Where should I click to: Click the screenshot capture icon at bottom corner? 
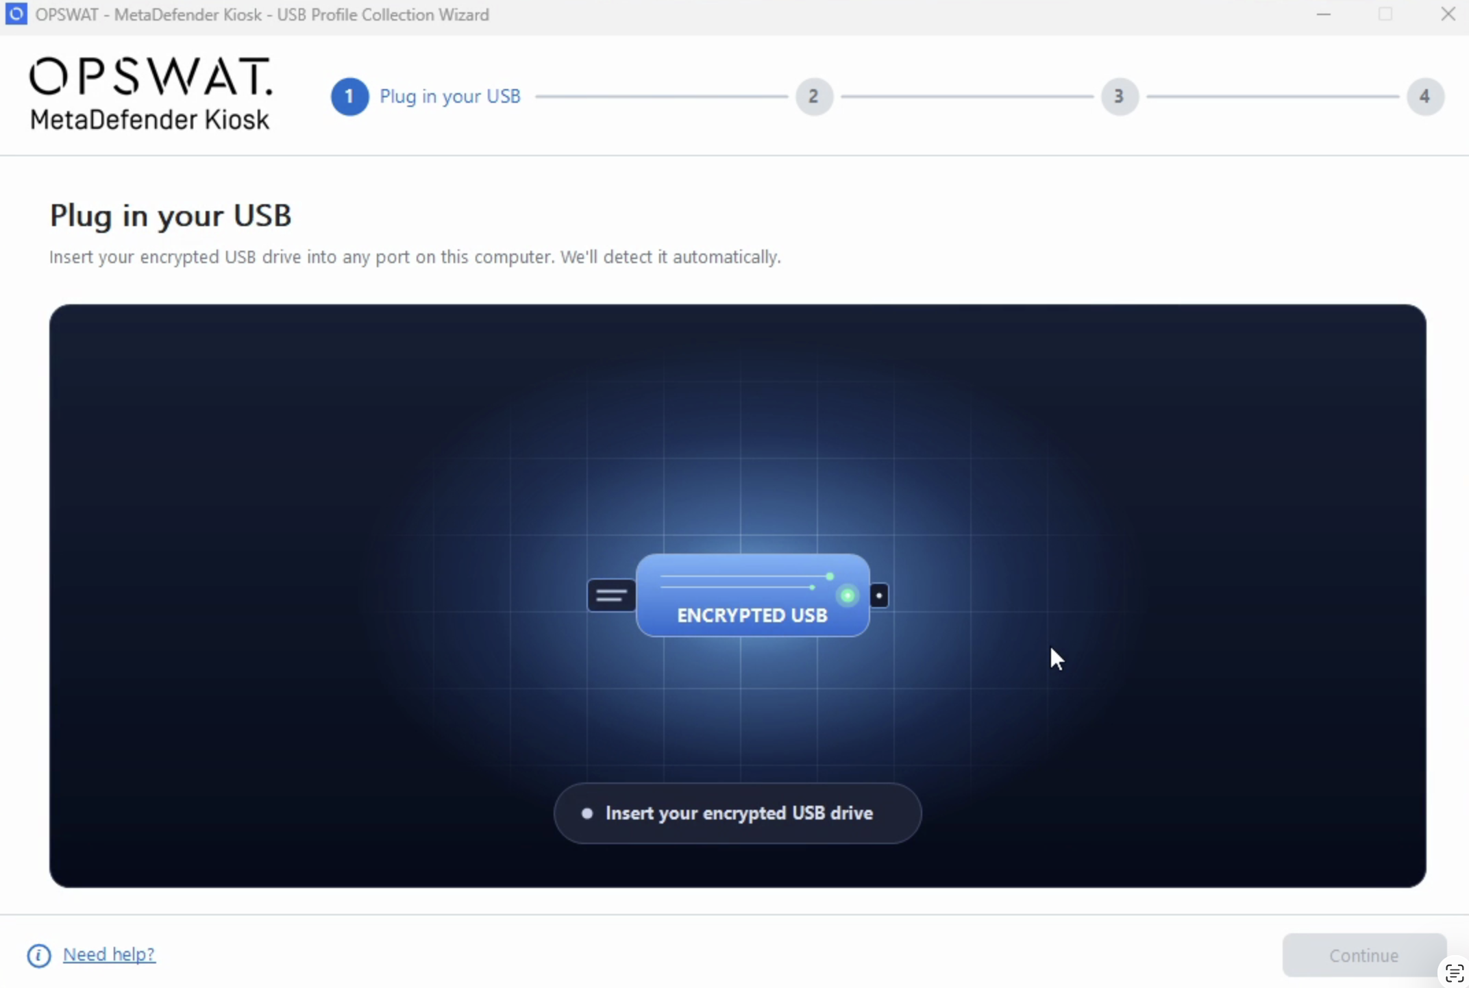[1454, 973]
